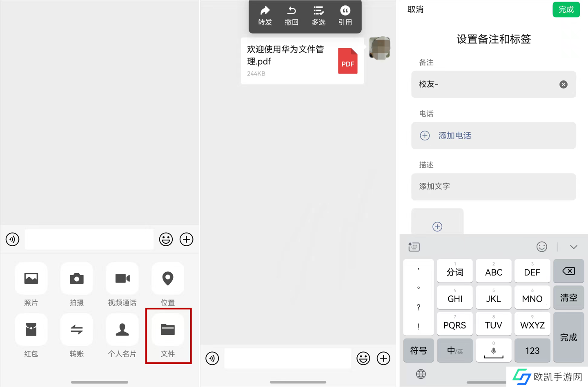Screen dimensions: 588x387
Task: Tap the 照片 (Photos) icon
Action: [31, 279]
